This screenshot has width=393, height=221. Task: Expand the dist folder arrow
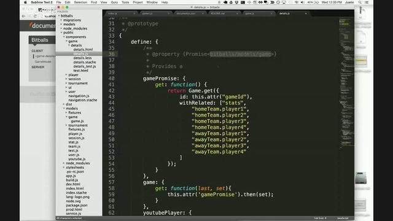tap(64, 104)
